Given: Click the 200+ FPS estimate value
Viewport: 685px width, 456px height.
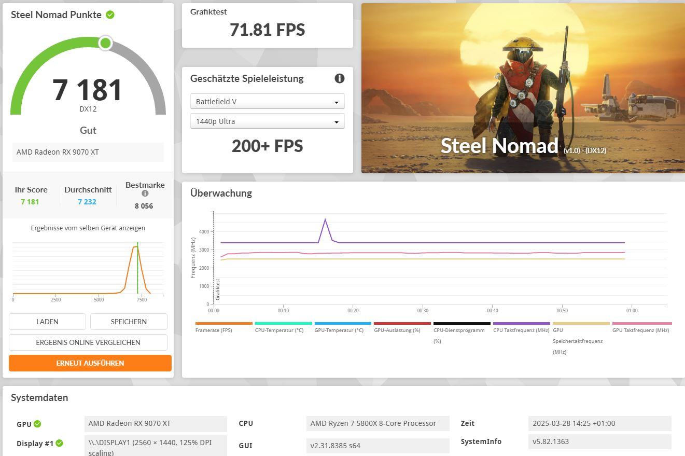Looking at the screenshot, I should (x=268, y=146).
